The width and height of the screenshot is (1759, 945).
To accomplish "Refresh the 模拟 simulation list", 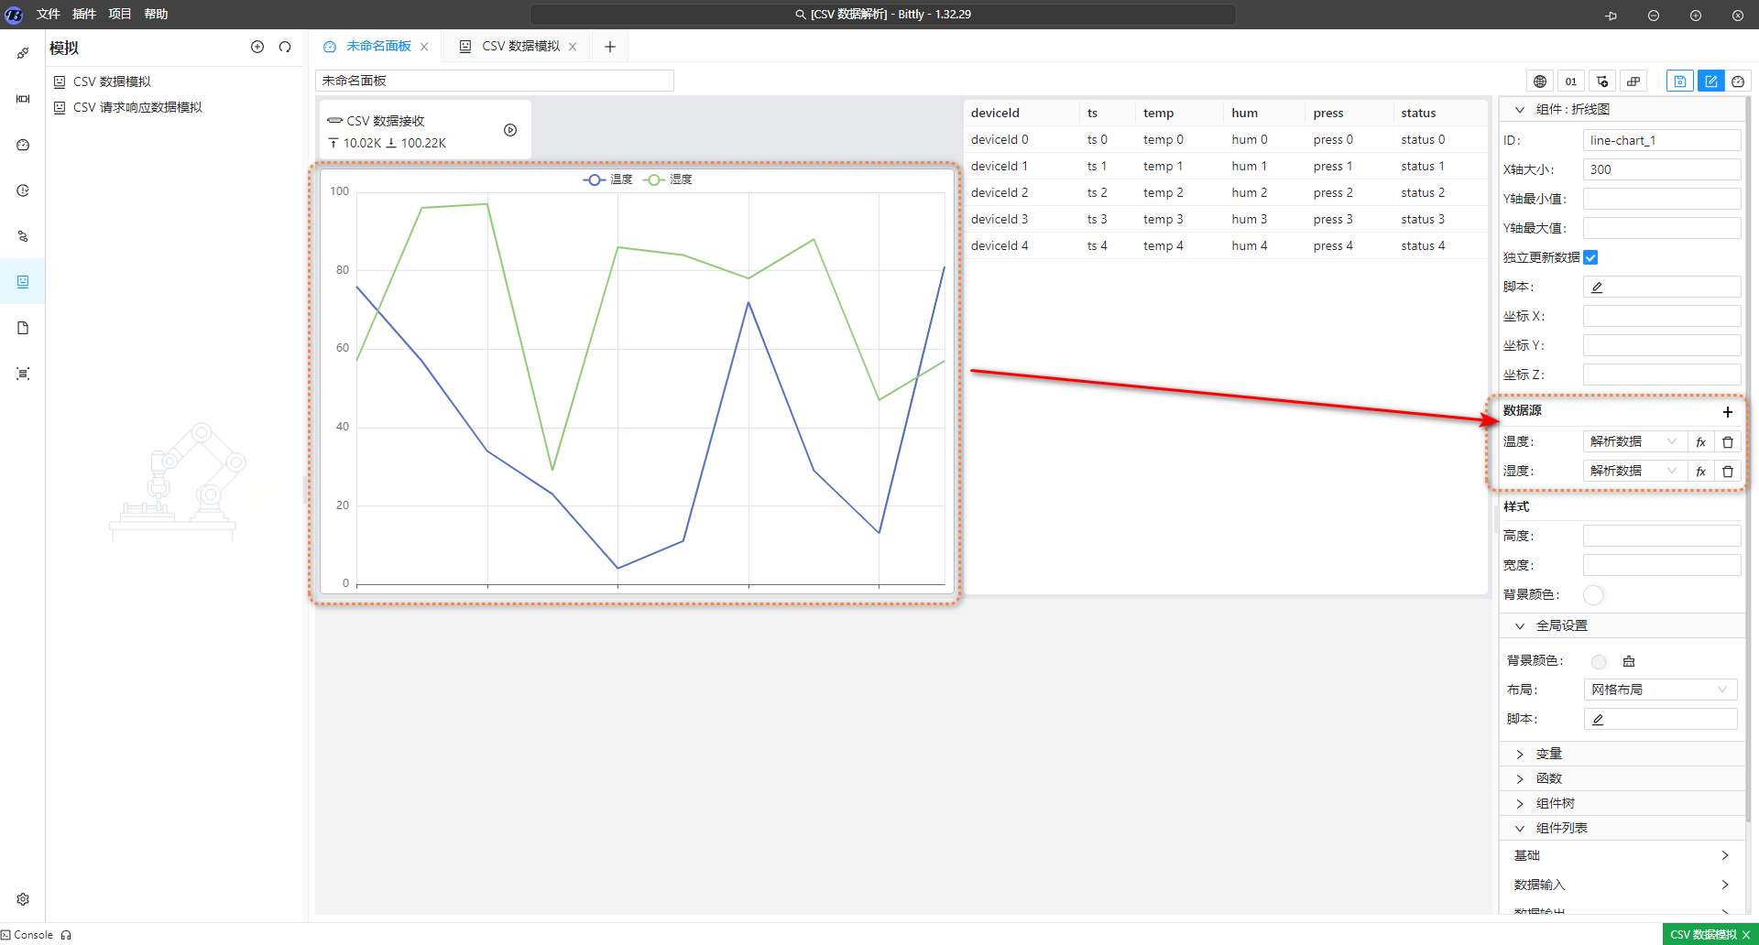I will click(285, 47).
